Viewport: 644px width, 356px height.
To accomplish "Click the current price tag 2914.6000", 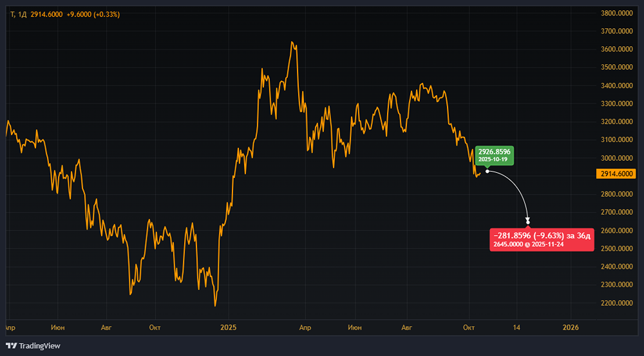I will (x=616, y=174).
